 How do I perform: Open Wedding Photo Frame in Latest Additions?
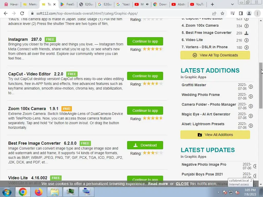[201, 95]
